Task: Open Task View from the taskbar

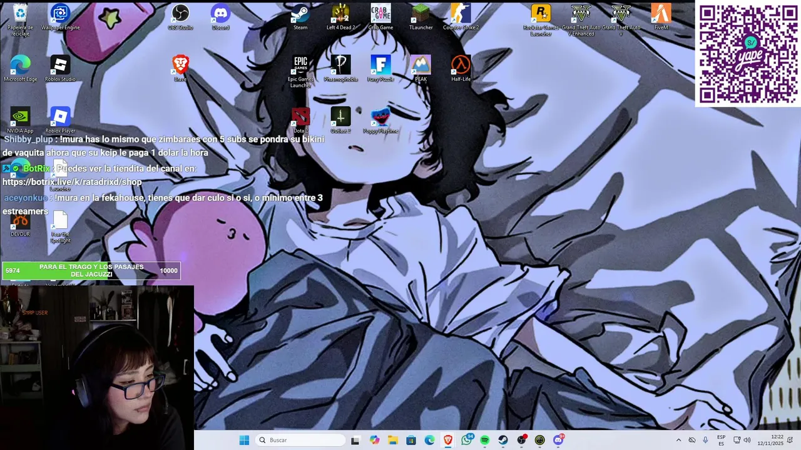Action: point(355,440)
